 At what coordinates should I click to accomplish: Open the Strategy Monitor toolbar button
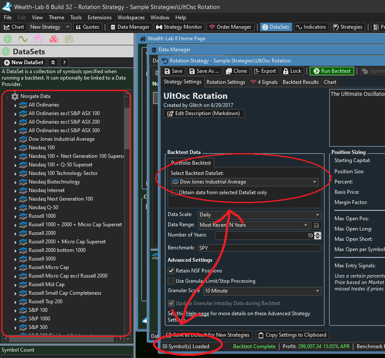[x=179, y=27]
